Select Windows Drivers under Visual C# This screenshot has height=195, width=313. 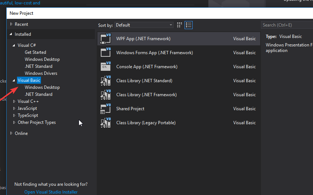coord(41,73)
